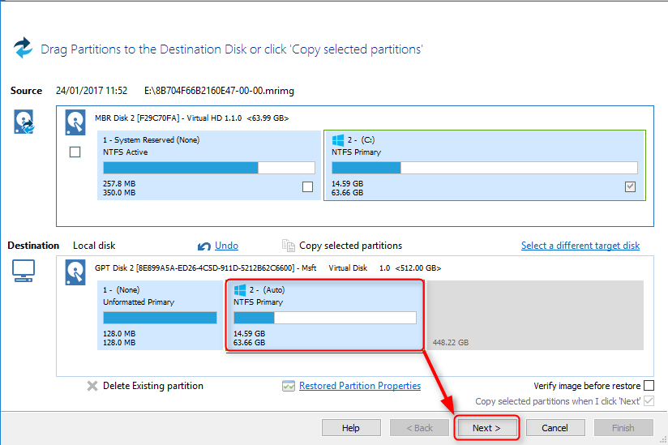This screenshot has height=445, width=668.
Task: Click the Copy selected partitions pages icon
Action: (289, 246)
